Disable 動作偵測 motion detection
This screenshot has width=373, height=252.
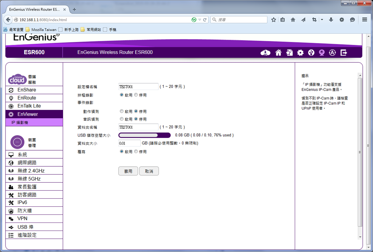pos(136,111)
